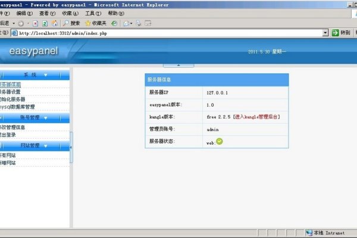Screen dimensions: 357x238
Task: Collapse the 账号管理 sidebar section
Action: click(35, 118)
